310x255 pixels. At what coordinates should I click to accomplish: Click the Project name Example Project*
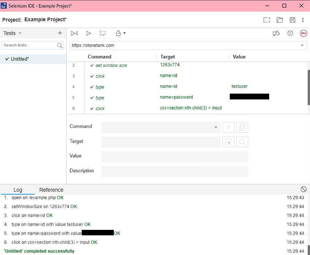pyautogui.click(x=46, y=20)
